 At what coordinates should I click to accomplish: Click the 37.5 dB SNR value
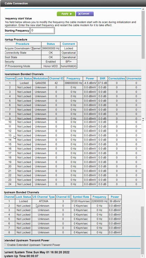102,83
